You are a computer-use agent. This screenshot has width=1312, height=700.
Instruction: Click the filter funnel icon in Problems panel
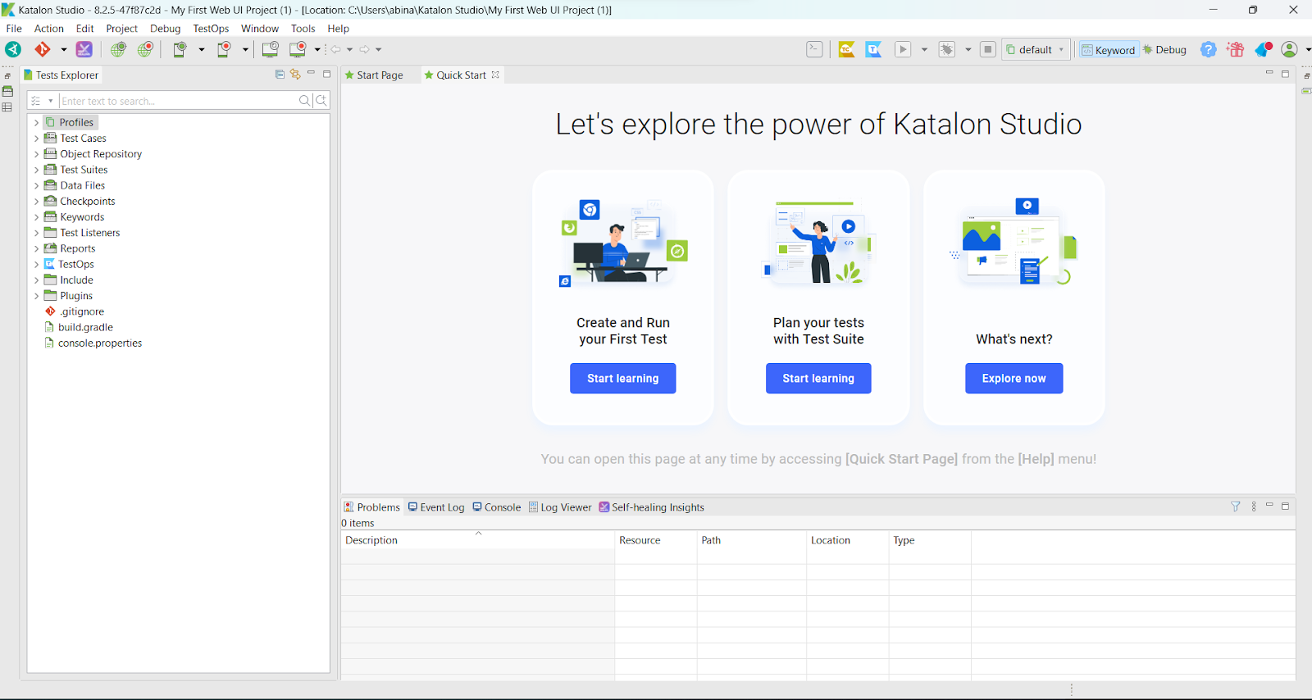click(x=1236, y=507)
